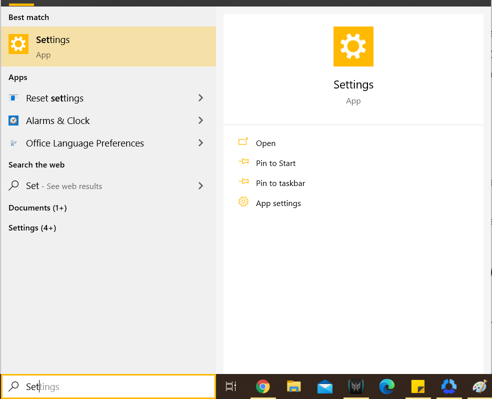Click the search magnifier icon in taskbar
Image resolution: width=492 pixels, height=399 pixels.
[13, 386]
